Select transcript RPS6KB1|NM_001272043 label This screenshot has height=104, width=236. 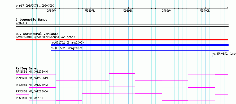pos(32,78)
